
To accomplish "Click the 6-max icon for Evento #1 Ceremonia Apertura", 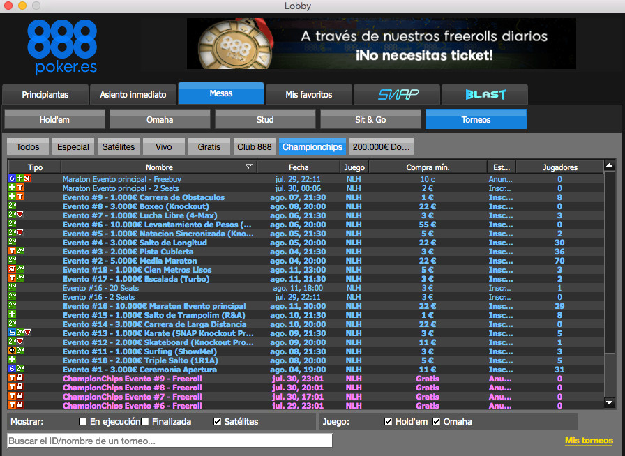I will [x=12, y=369].
